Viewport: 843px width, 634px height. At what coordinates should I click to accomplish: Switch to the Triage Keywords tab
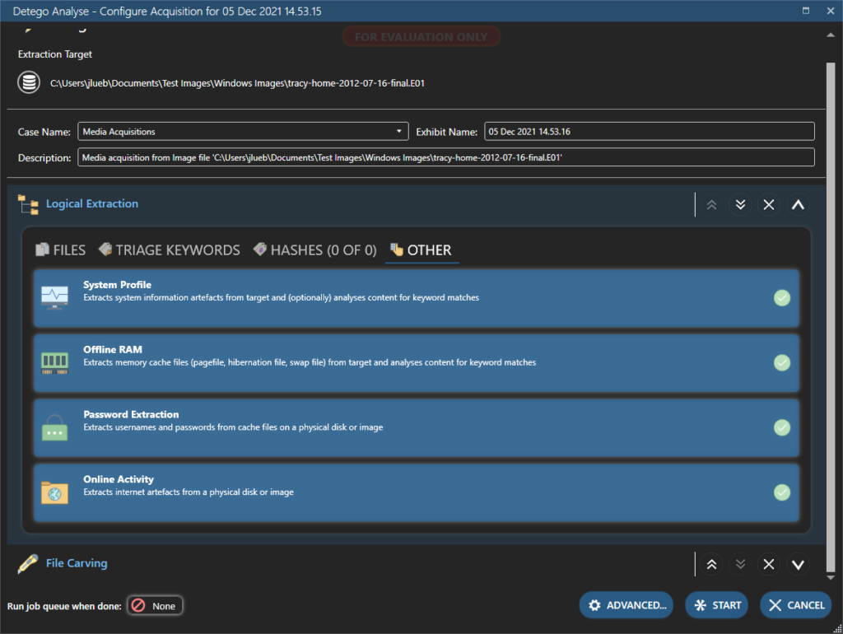tap(170, 250)
